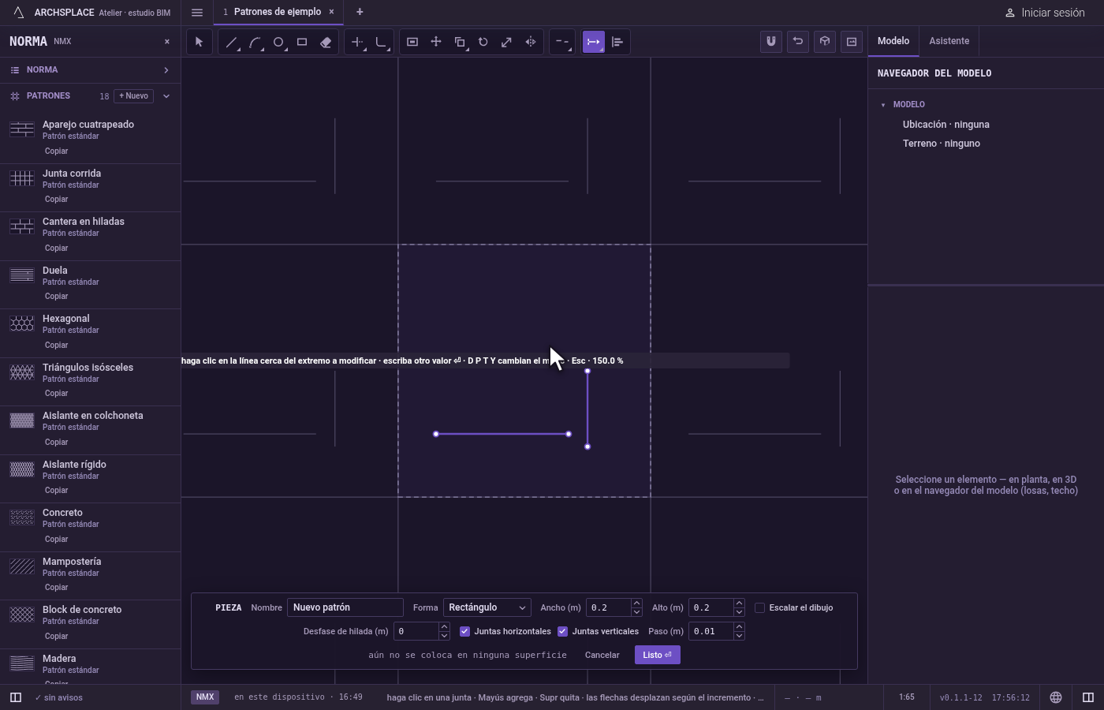Decrease the Paso (m) value
The image size is (1104, 710).
click(739, 636)
